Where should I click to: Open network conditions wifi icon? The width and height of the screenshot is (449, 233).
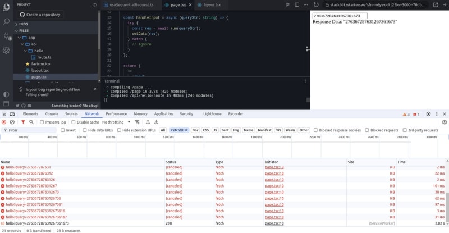click(x=137, y=122)
